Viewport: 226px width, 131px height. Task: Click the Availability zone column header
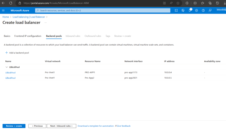(x=212, y=61)
